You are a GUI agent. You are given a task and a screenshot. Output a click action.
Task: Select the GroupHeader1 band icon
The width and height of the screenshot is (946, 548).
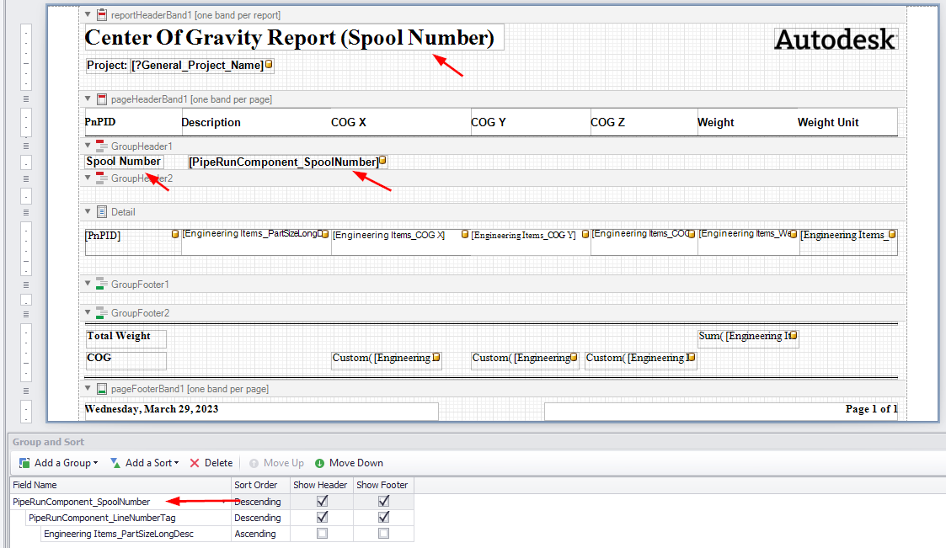(101, 145)
